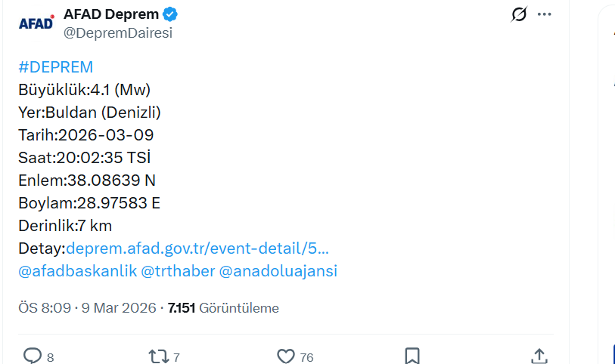Viewport: 615px width, 364px height.
Task: Click the reply speech bubble icon
Action: click(33, 356)
